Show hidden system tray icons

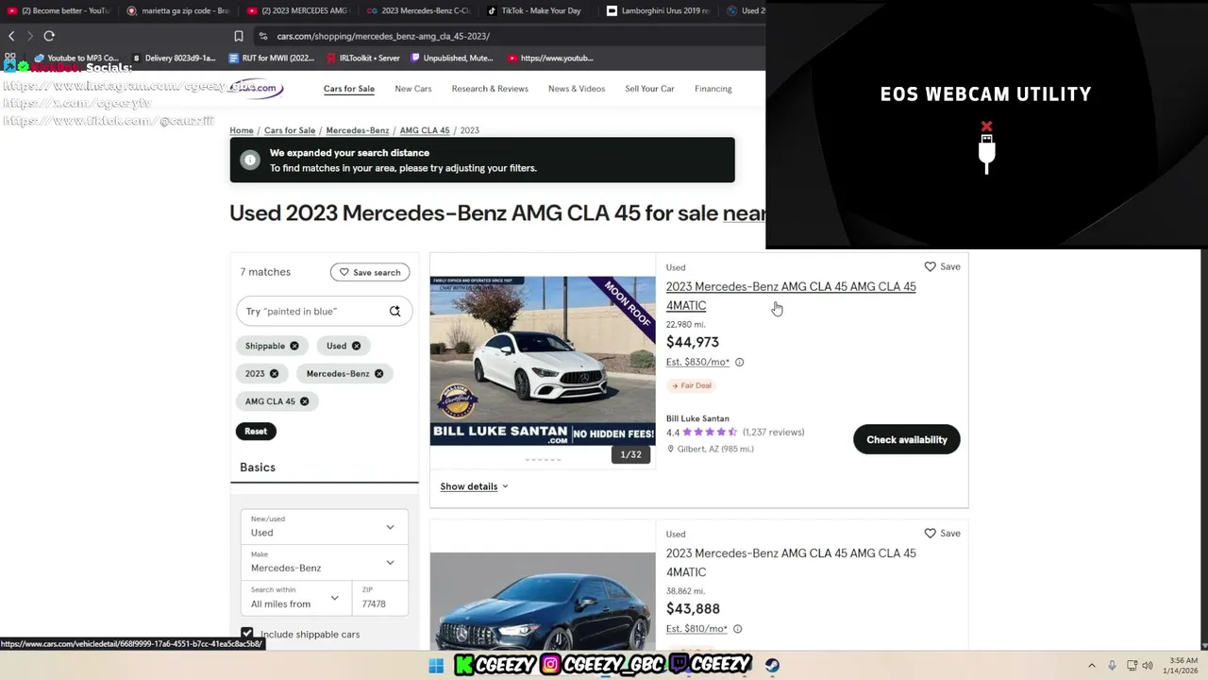pyautogui.click(x=1092, y=666)
